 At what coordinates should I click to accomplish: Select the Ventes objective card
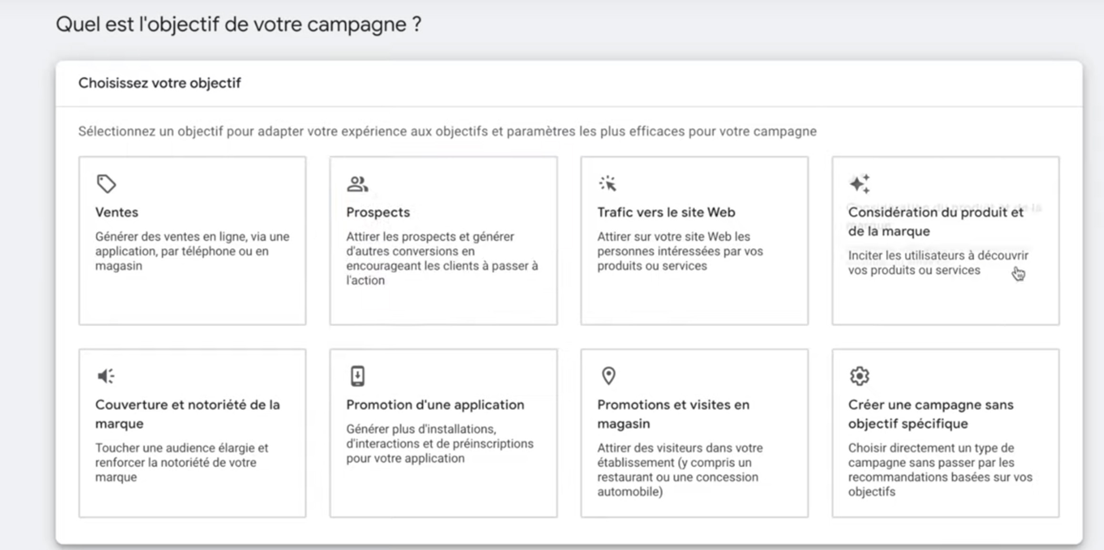pos(192,241)
